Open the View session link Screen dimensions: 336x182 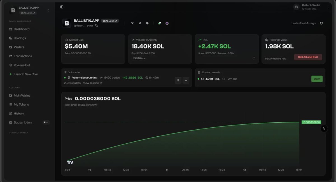pyautogui.click(x=93, y=83)
